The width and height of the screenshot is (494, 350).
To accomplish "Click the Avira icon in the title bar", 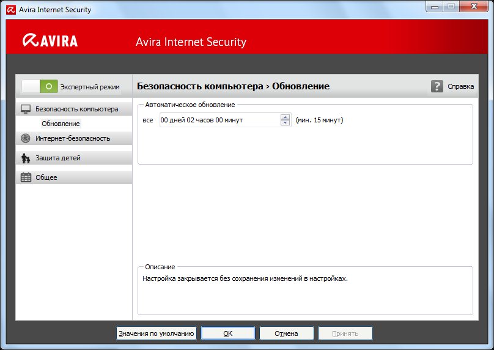I will point(10,9).
